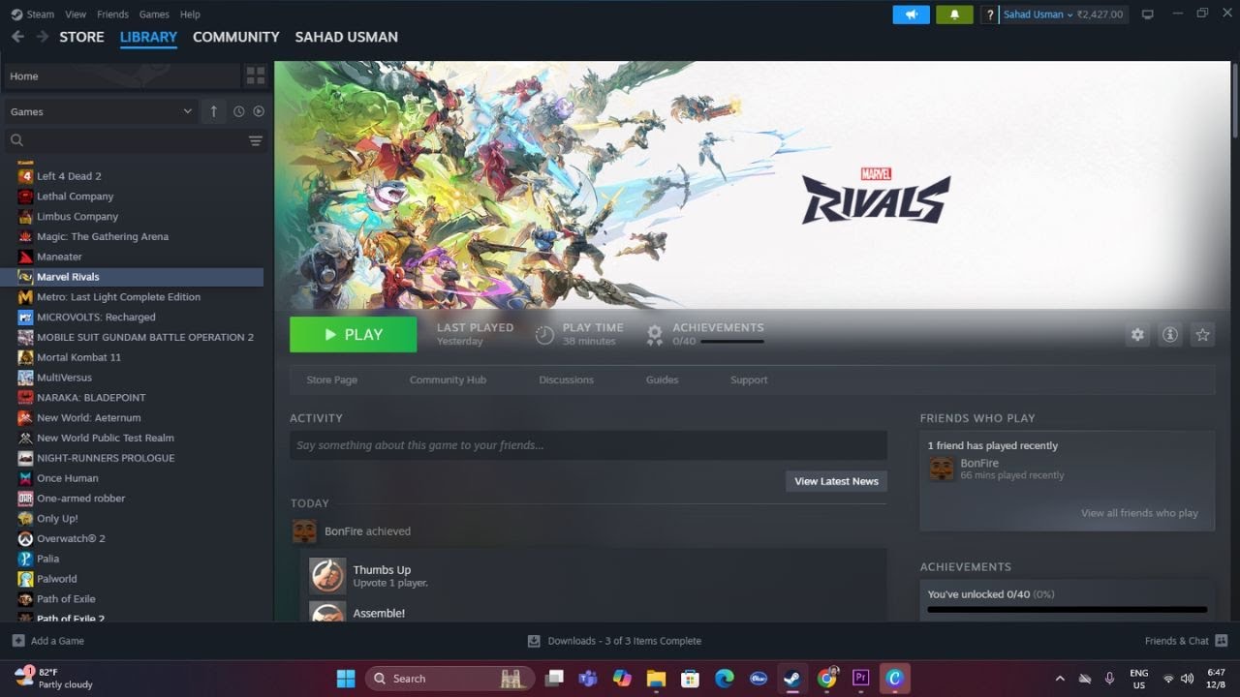
Task: Click the Steam logo menu
Action: click(x=33, y=15)
